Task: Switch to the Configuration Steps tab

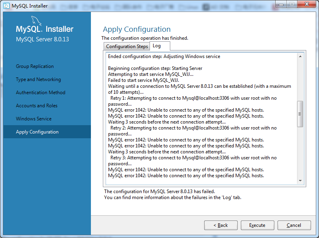Action: click(x=127, y=46)
